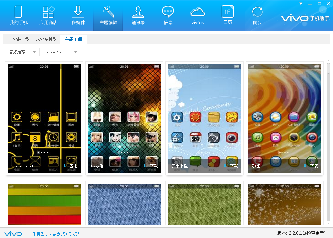
Task: Open 信息 messages icon
Action: click(x=168, y=16)
